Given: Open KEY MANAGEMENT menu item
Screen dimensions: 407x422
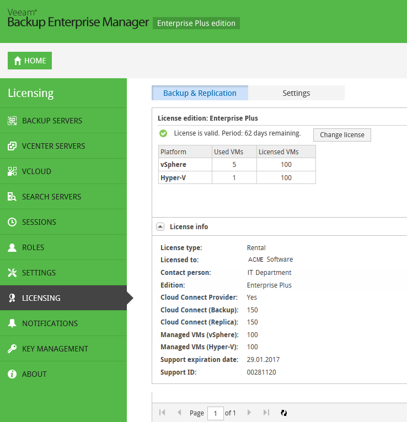Looking at the screenshot, I should (63, 349).
